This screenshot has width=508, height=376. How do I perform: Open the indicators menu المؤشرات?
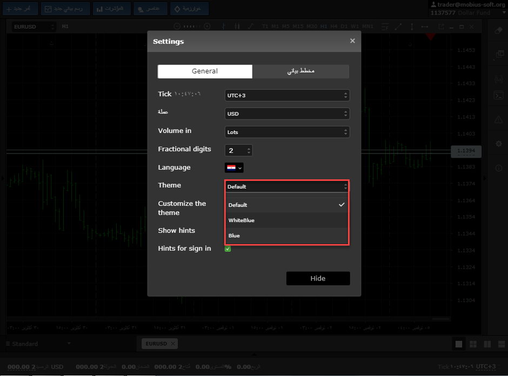pyautogui.click(x=111, y=9)
